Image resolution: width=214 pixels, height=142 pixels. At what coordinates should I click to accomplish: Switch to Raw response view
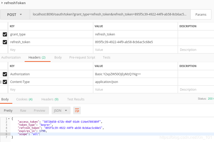pyautogui.click(x=23, y=110)
